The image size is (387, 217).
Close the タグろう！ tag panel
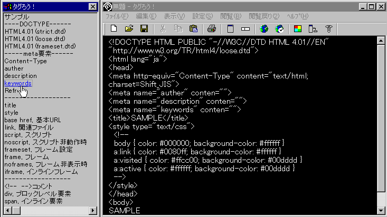click(x=92, y=7)
